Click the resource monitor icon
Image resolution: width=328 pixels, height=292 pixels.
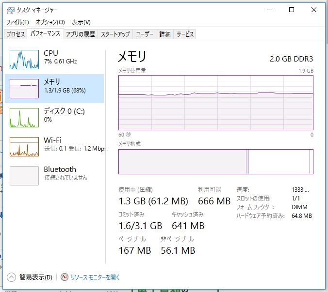[65, 277]
